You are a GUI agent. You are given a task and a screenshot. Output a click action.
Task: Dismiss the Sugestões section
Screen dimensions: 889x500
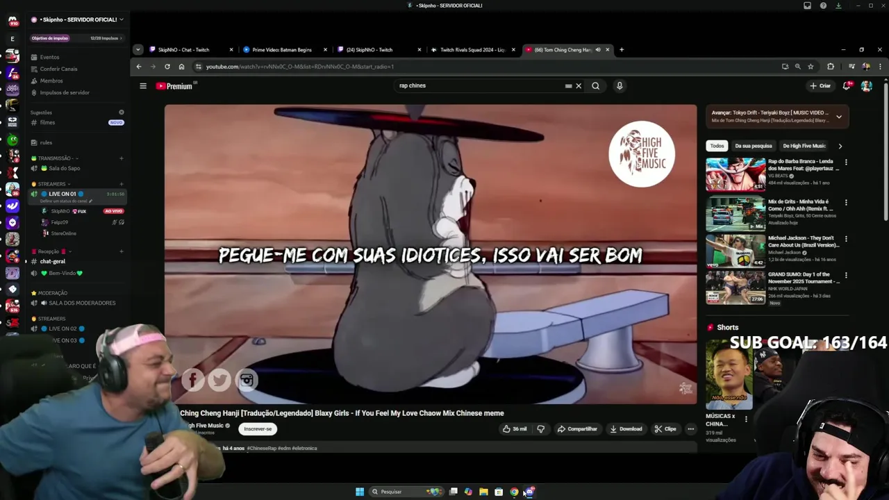(x=122, y=112)
